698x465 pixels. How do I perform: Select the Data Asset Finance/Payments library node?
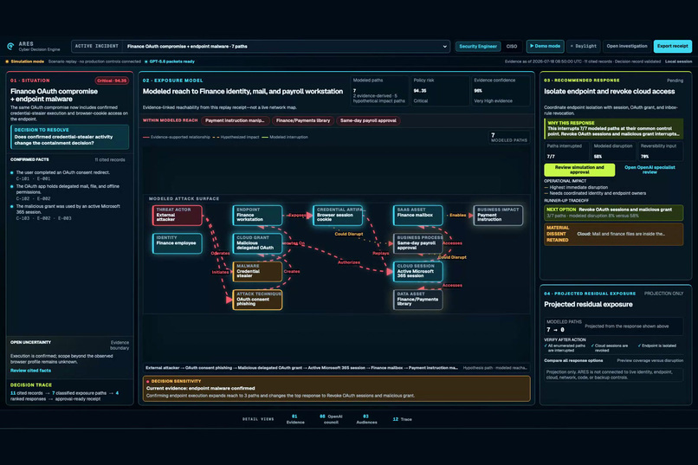417,300
